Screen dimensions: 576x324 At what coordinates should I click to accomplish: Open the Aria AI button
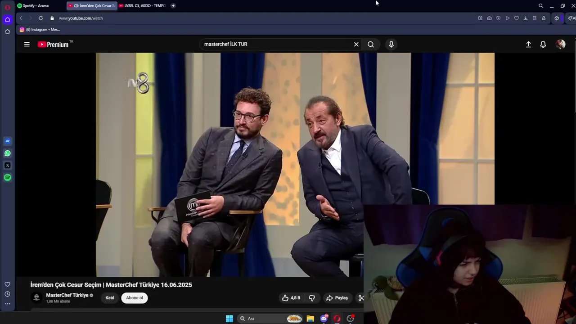tap(571, 18)
